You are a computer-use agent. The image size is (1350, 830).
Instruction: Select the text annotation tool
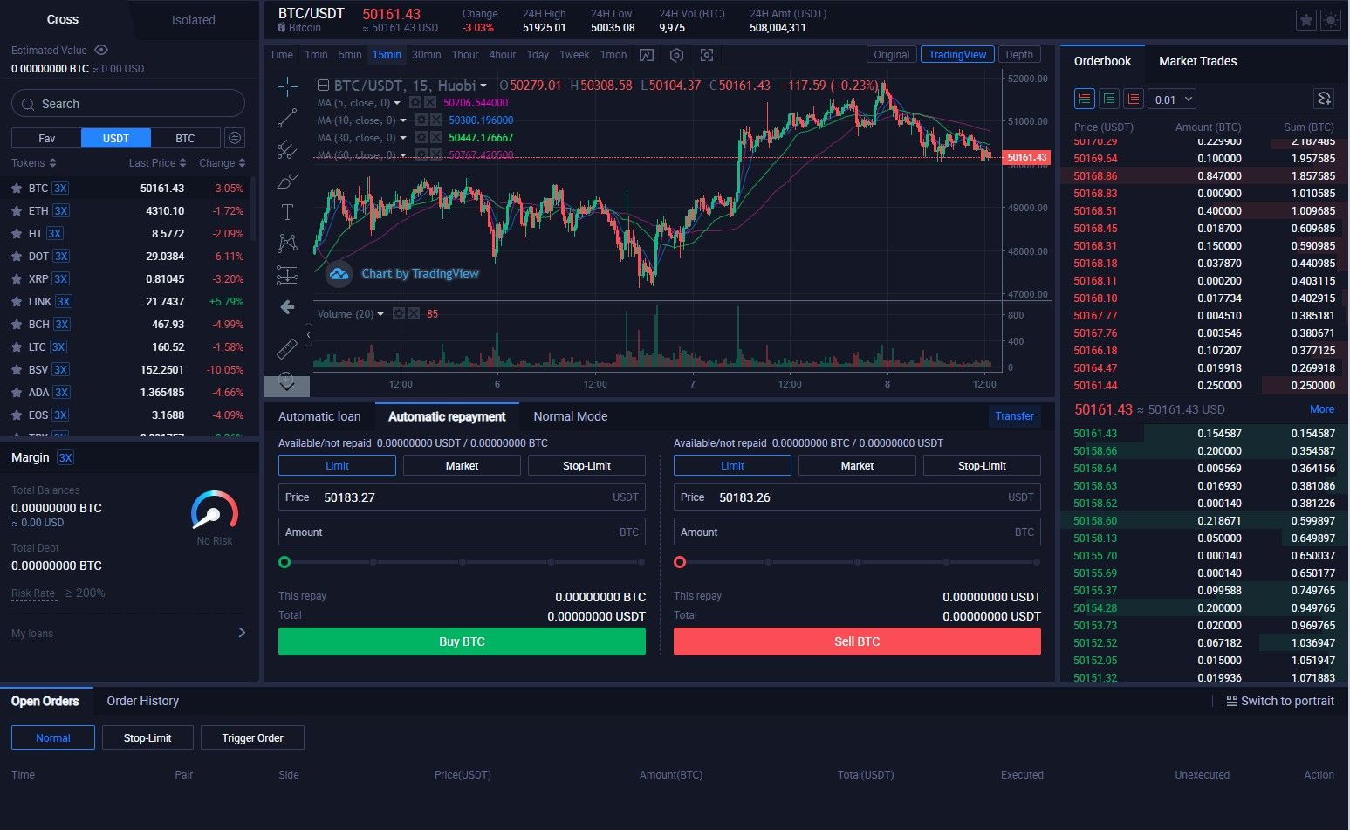287,212
